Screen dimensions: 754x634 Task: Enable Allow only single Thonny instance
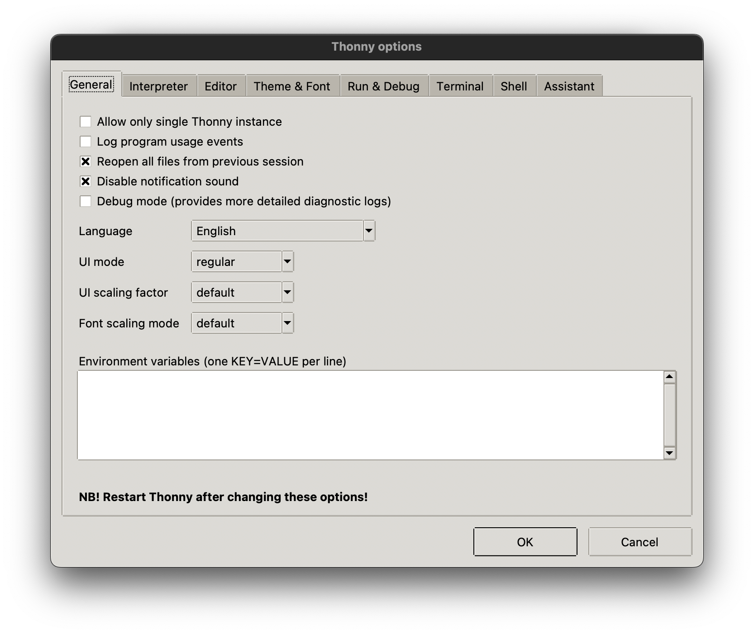[x=86, y=122]
